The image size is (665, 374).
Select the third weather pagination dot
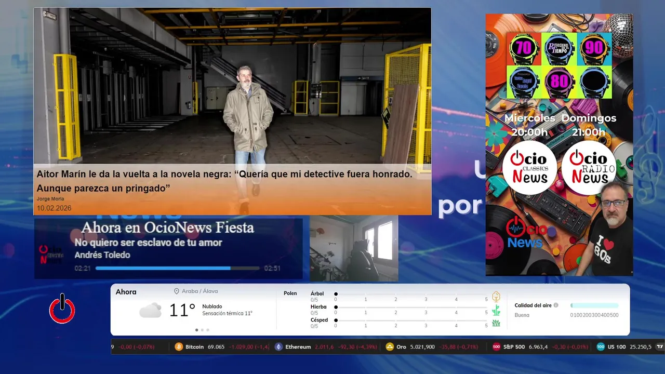point(208,330)
